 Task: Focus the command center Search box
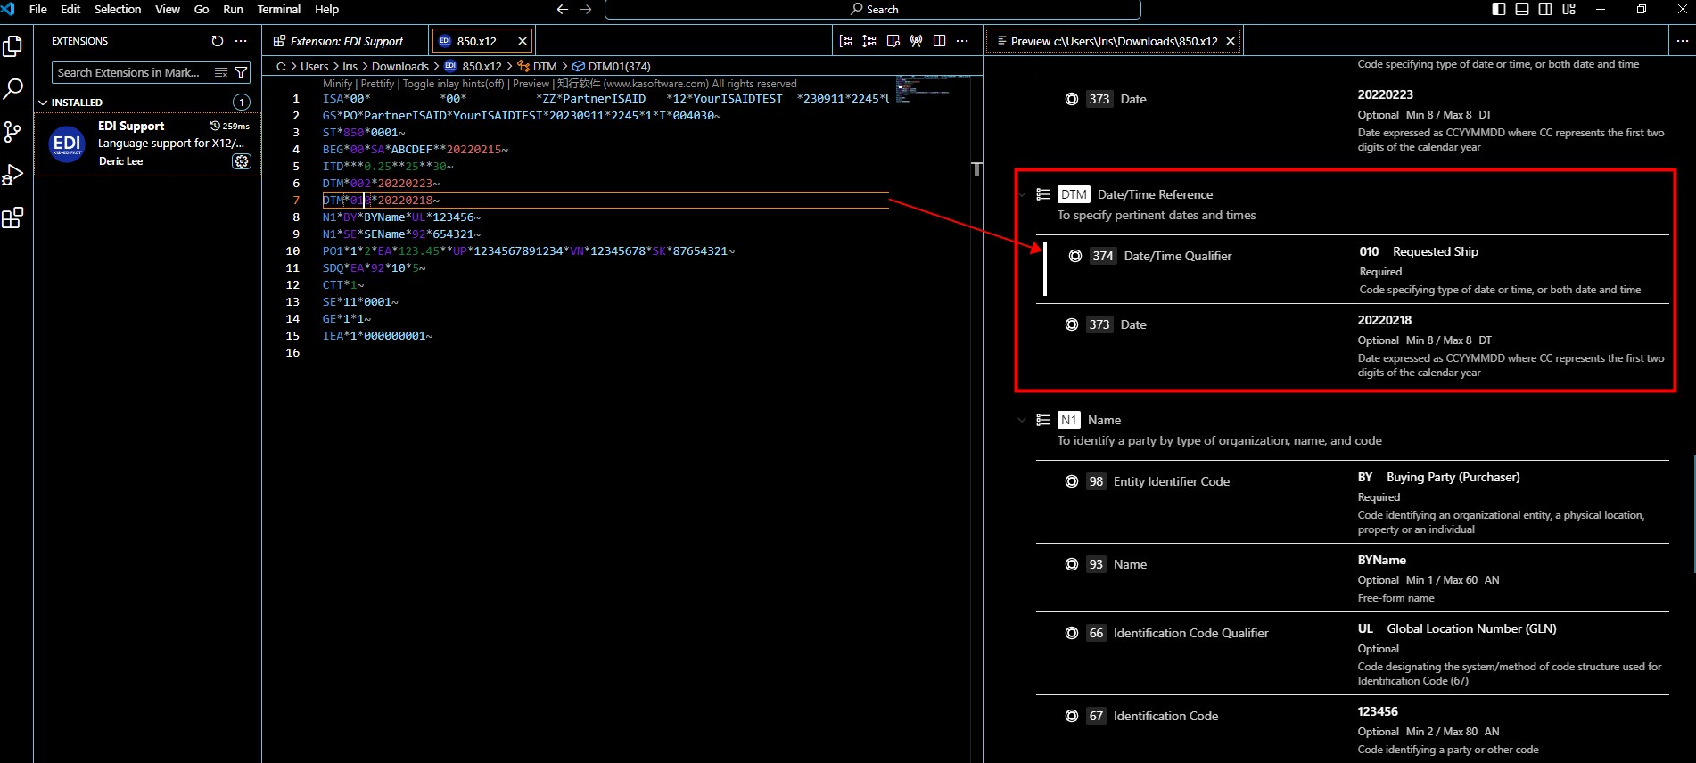click(872, 9)
